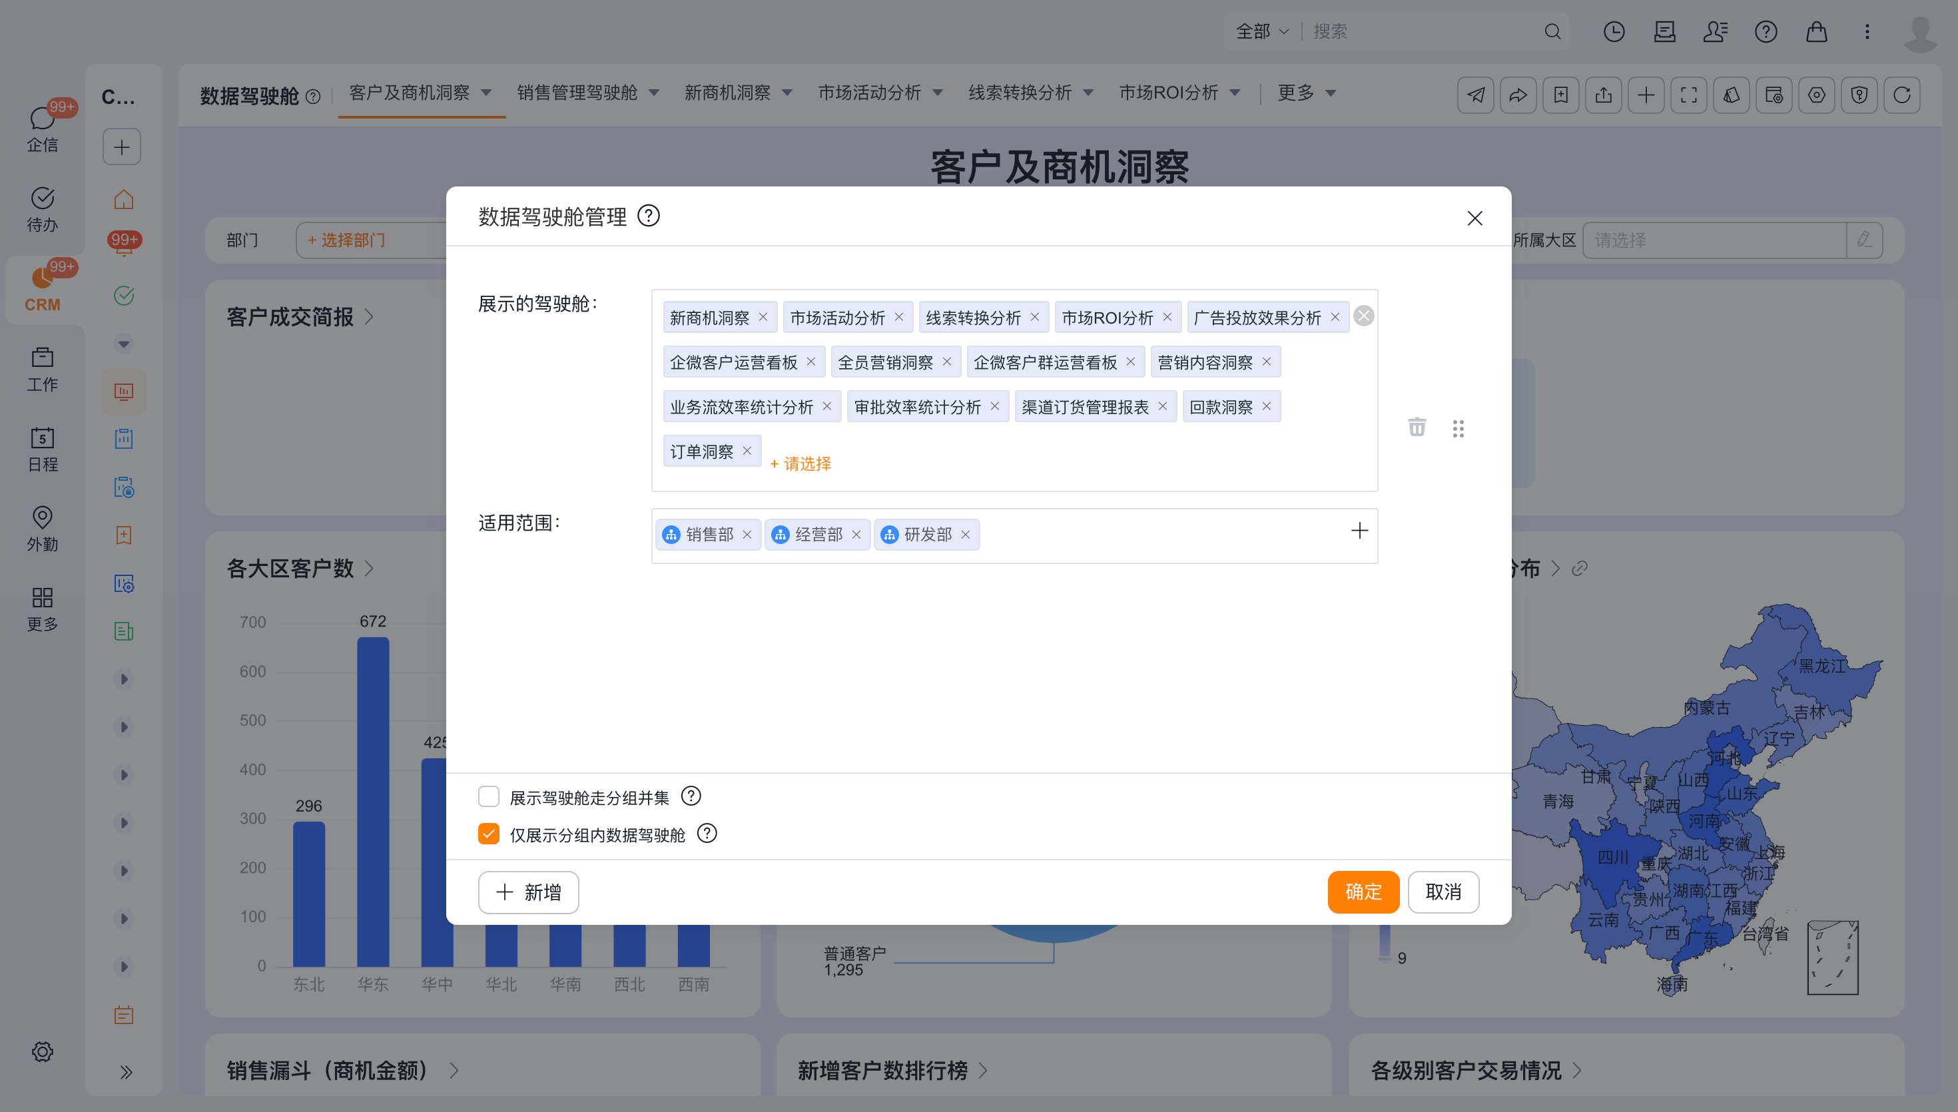This screenshot has width=1958, height=1112.
Task: Open the 更多 tabs dropdown
Action: (x=1306, y=93)
